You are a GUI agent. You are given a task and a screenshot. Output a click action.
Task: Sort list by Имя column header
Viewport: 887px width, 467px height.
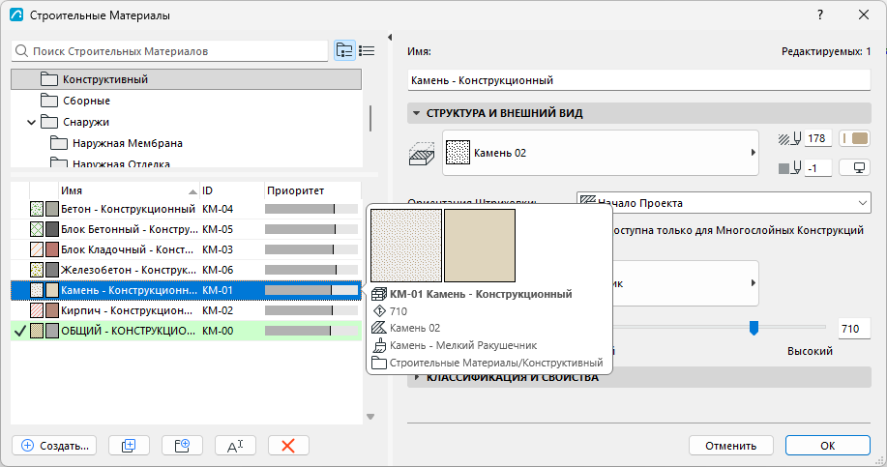pos(130,191)
